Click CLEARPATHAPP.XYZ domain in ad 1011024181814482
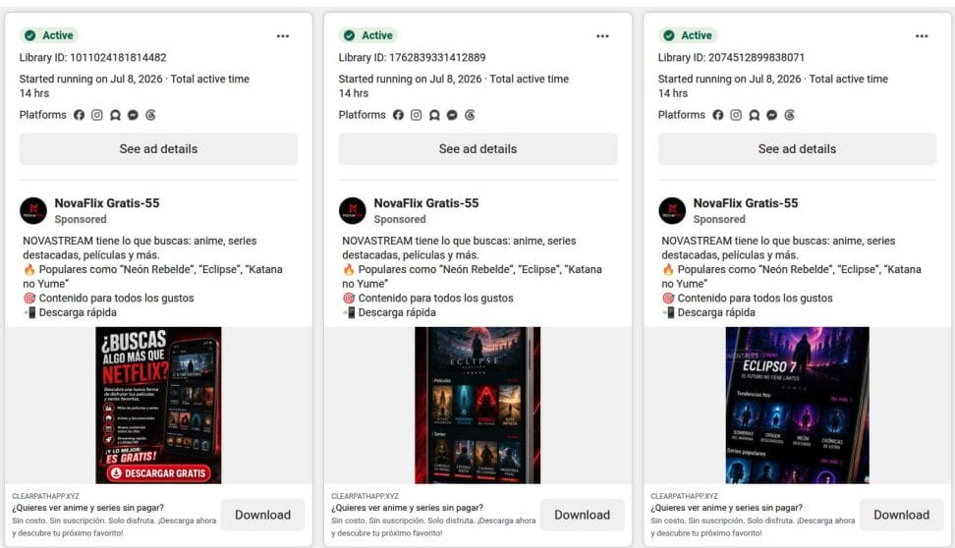 click(x=45, y=496)
